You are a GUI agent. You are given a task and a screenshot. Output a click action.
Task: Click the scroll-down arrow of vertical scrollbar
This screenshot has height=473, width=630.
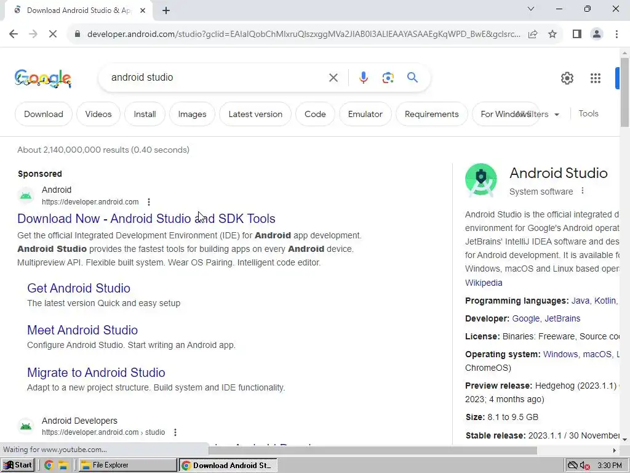pyautogui.click(x=624, y=439)
